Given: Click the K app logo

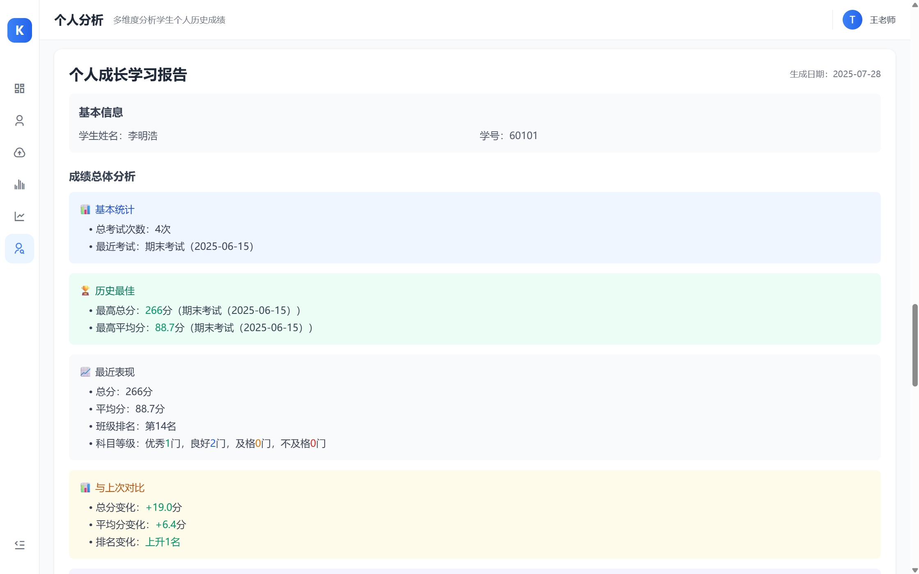Looking at the screenshot, I should pos(19,30).
